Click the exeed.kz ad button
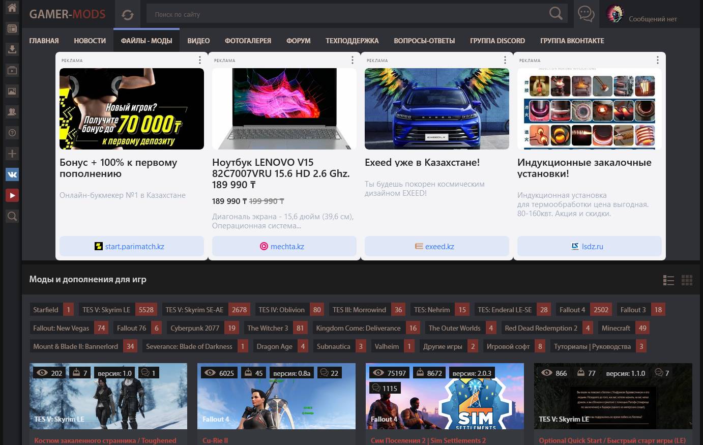 coord(437,246)
